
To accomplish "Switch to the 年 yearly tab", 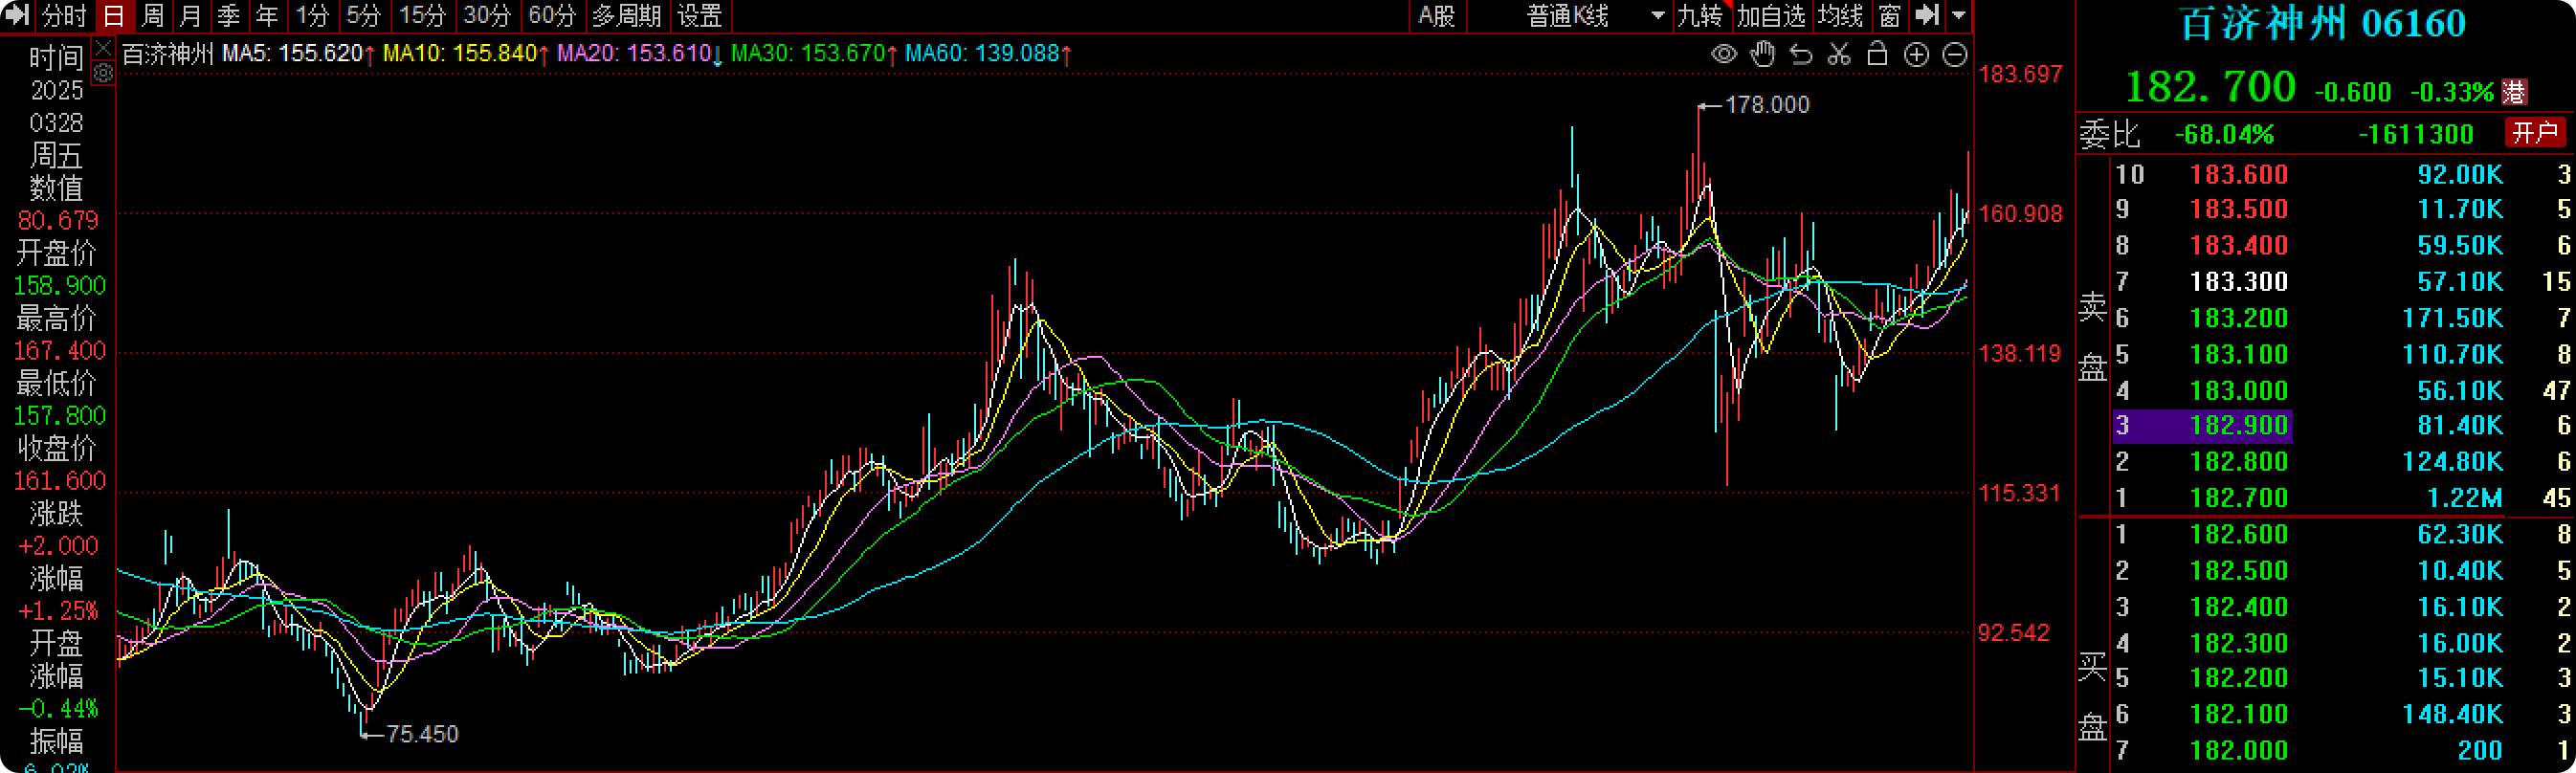I will [267, 16].
